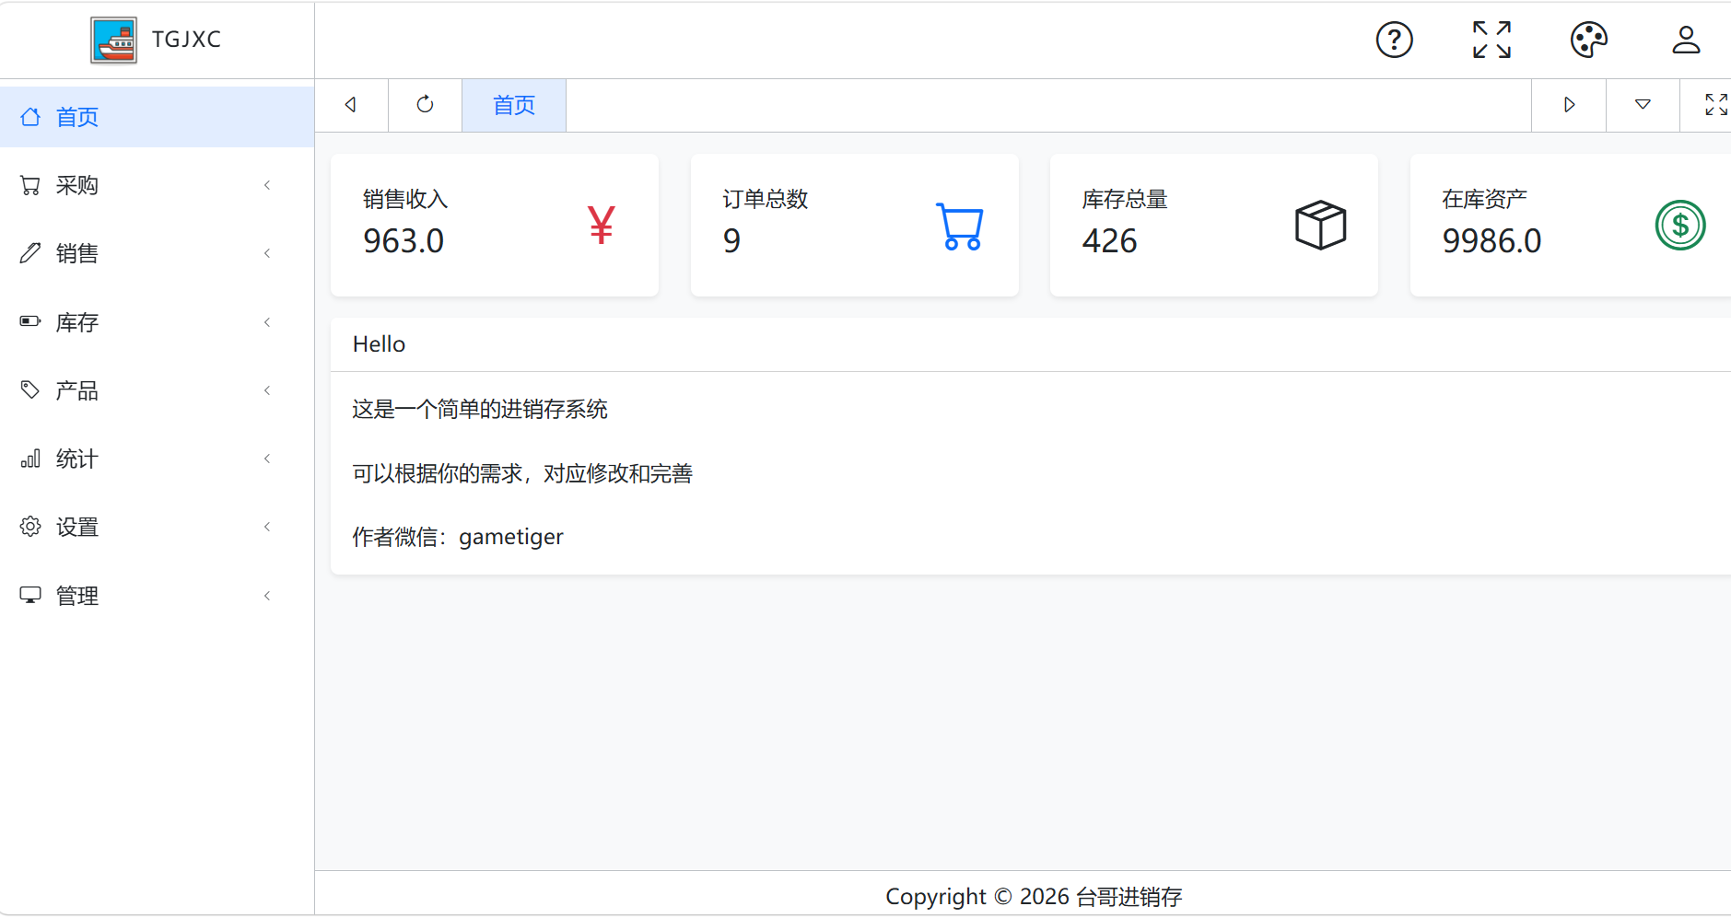The height and width of the screenshot is (918, 1731).
Task: Click the 设置 chevron arrow
Action: [267, 527]
